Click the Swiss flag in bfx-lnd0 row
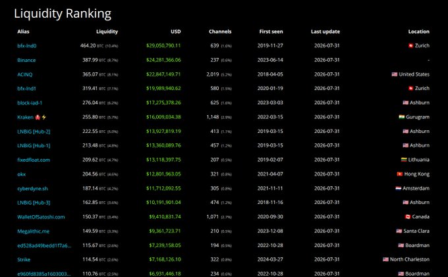Screen dimensions: 448x277 point(411,45)
